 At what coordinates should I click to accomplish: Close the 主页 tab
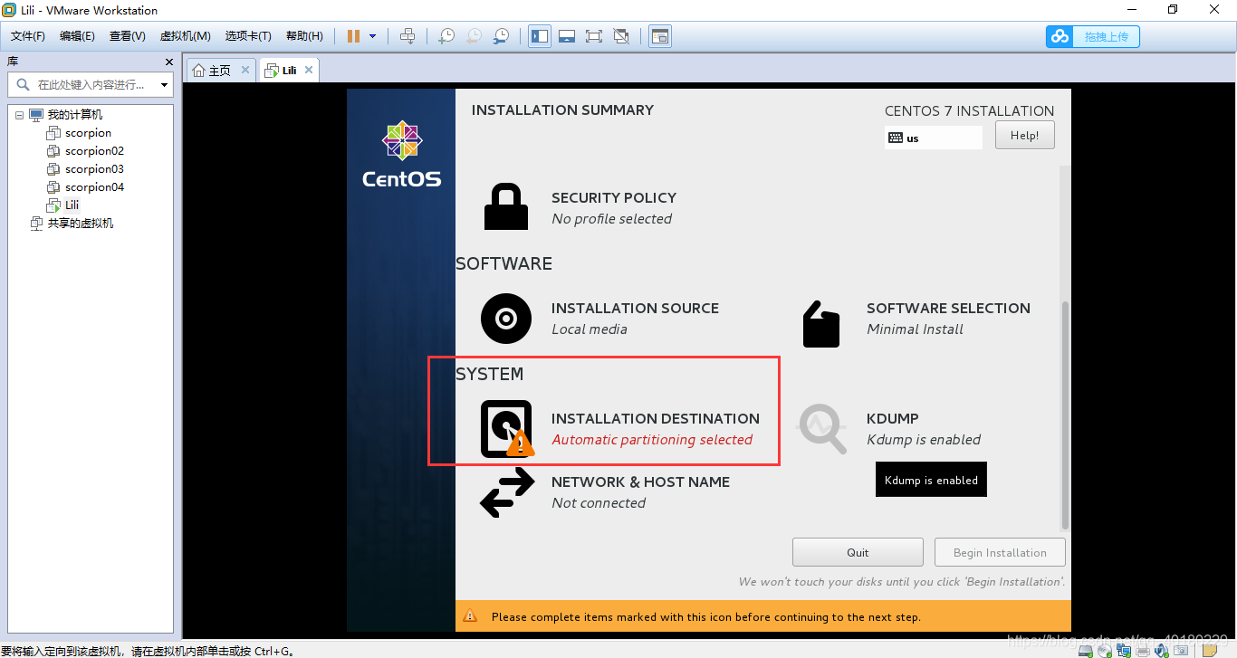click(245, 70)
